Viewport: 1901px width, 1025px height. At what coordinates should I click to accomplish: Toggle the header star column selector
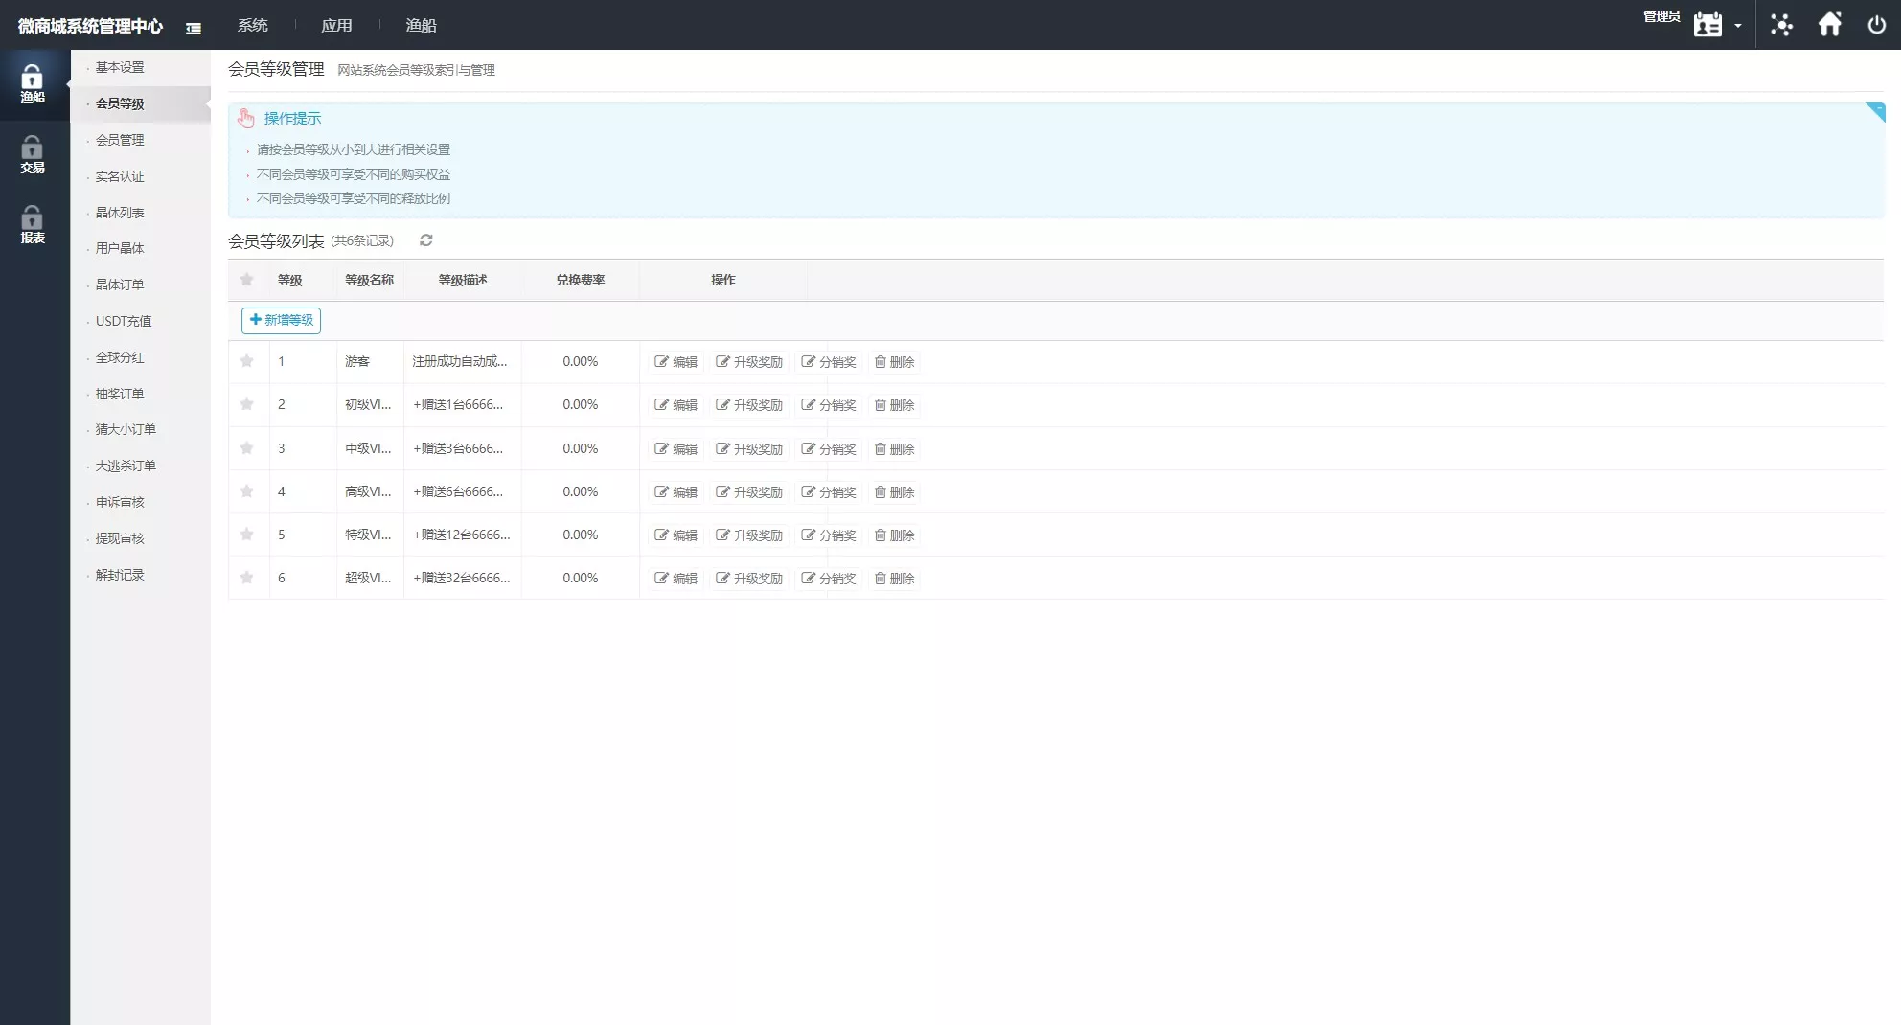247,280
